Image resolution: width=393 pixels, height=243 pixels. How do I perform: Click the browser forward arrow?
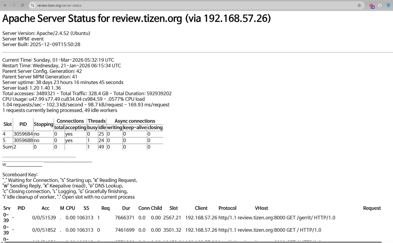pyautogui.click(x=13, y=6)
